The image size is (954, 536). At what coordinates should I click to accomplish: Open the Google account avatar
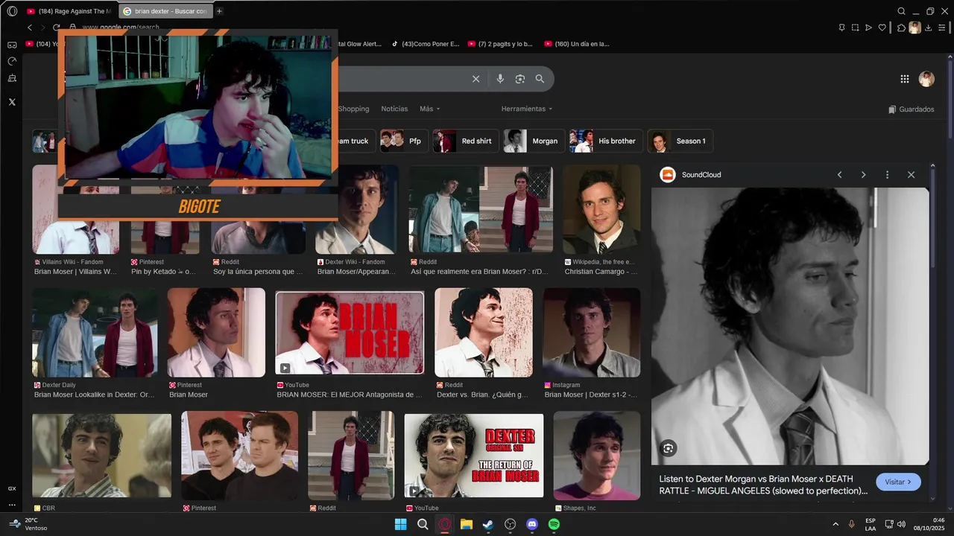coord(926,79)
